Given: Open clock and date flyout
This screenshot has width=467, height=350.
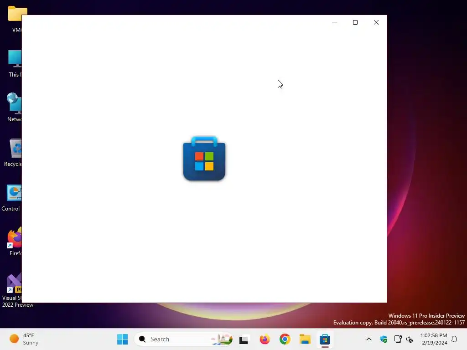Looking at the screenshot, I should [434, 339].
